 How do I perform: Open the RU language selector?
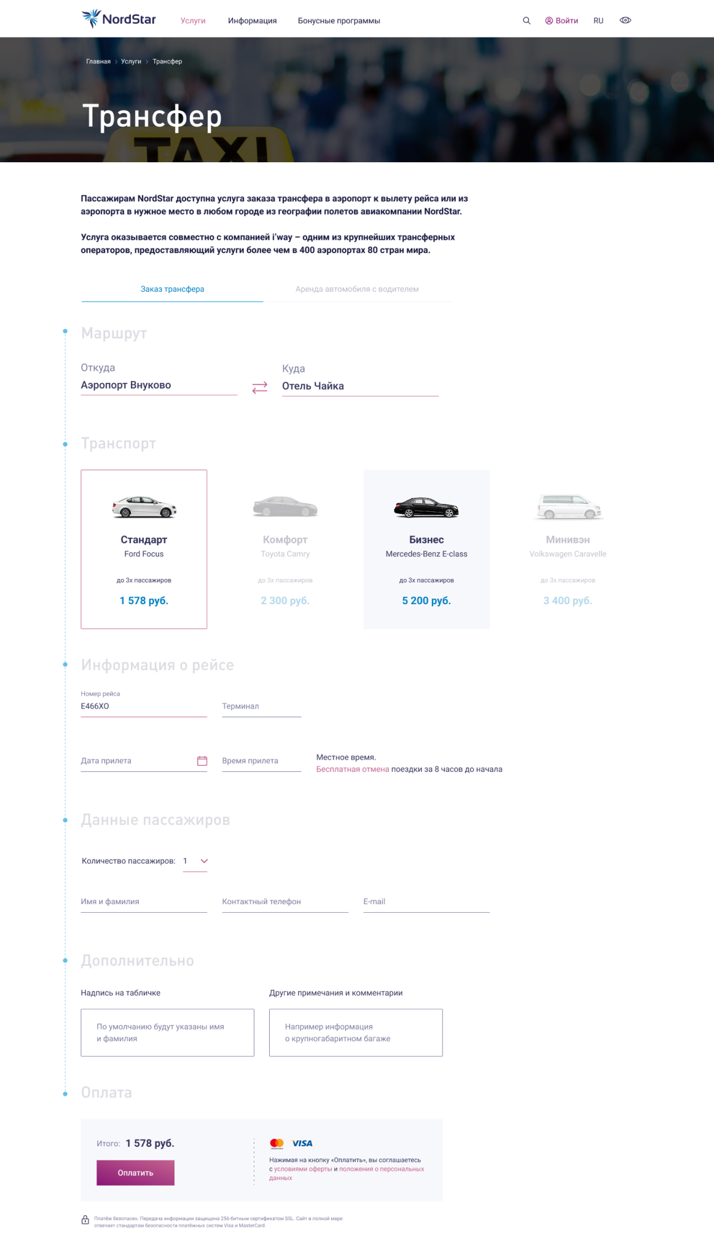pyautogui.click(x=598, y=21)
